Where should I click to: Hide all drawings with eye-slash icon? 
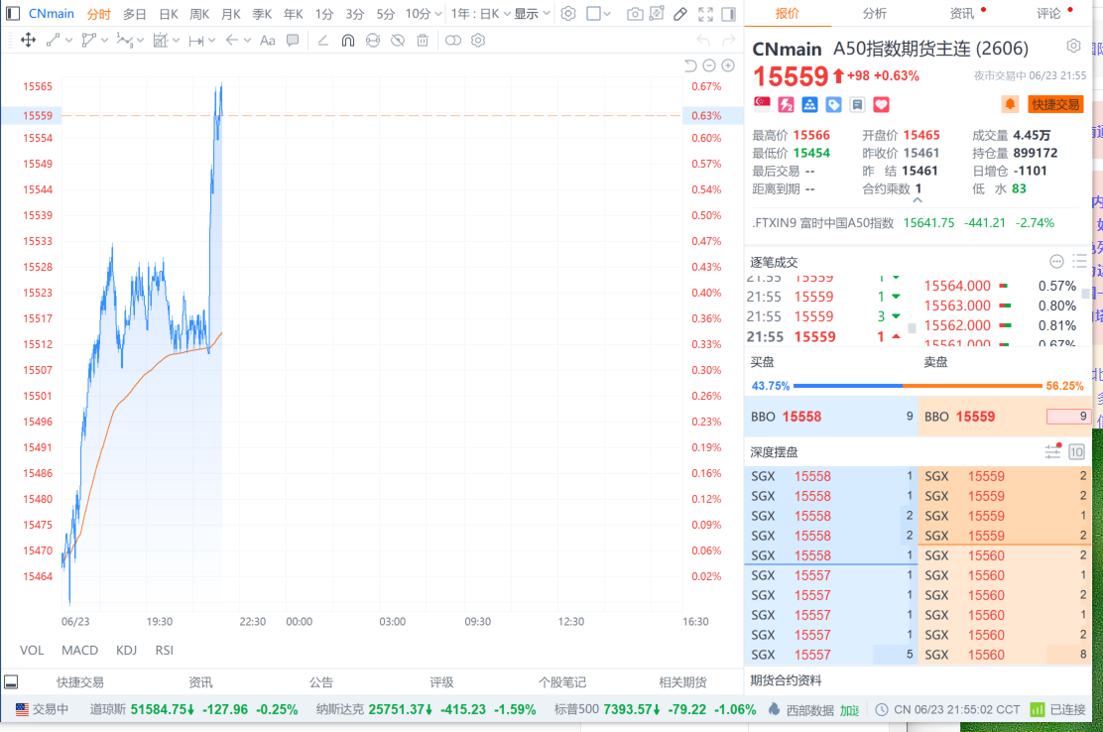(398, 40)
